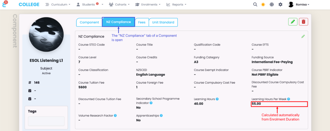Toggle the sun light-mode theme icon
This screenshot has width=330, height=131.
263,4
